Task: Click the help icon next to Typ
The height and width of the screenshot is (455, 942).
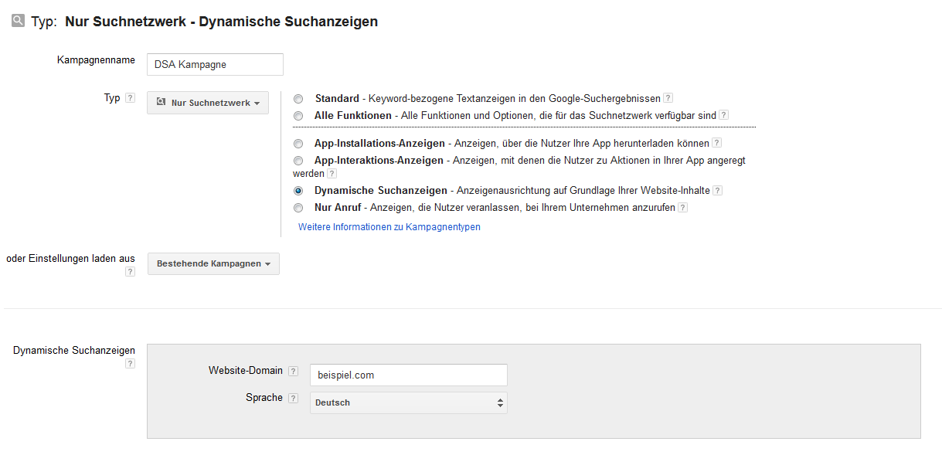Action: tap(129, 97)
